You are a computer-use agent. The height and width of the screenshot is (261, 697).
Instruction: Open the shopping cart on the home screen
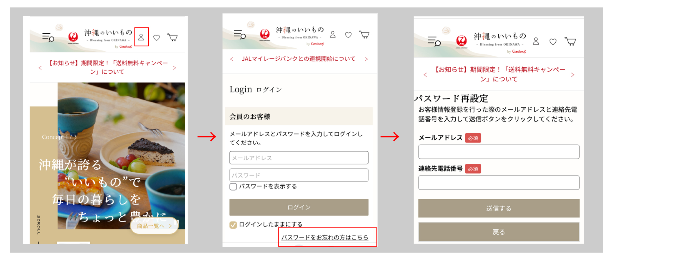[x=173, y=37]
